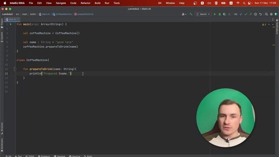
Task: Open the Wi-Fi menu in the menu bar
Action: (238, 3)
